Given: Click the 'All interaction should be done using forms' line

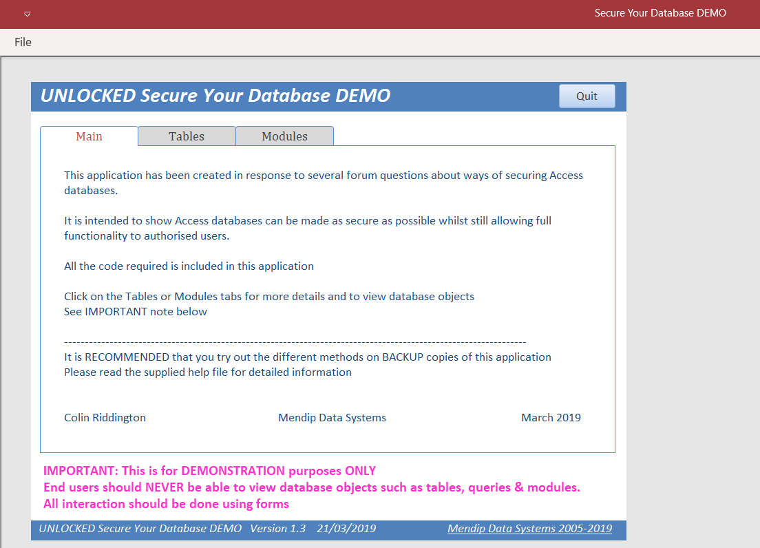Looking at the screenshot, I should click(167, 504).
